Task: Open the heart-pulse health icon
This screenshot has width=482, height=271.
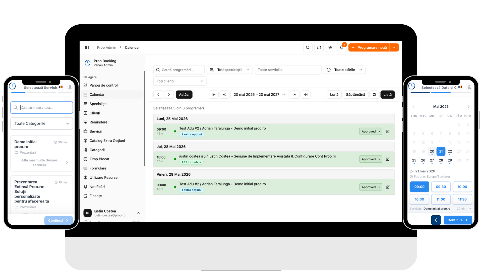Action: [x=330, y=47]
